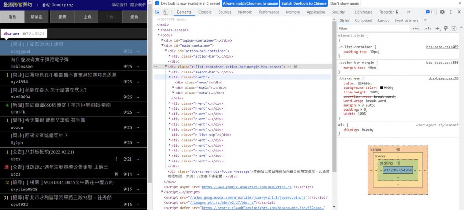The width and height of the screenshot is (464, 210).
Task: Toggle the .cls class editor
Action: (x=427, y=29)
